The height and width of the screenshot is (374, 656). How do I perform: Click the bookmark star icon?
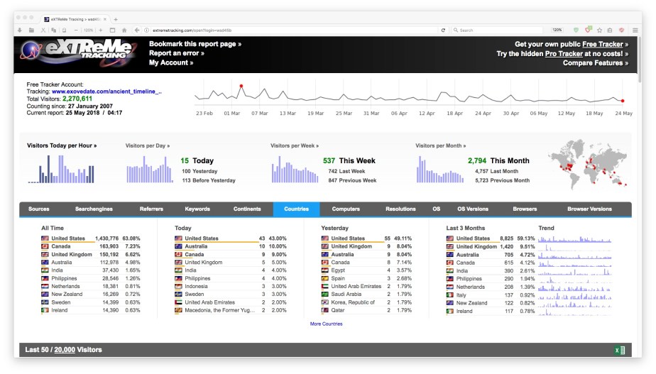[x=599, y=31]
